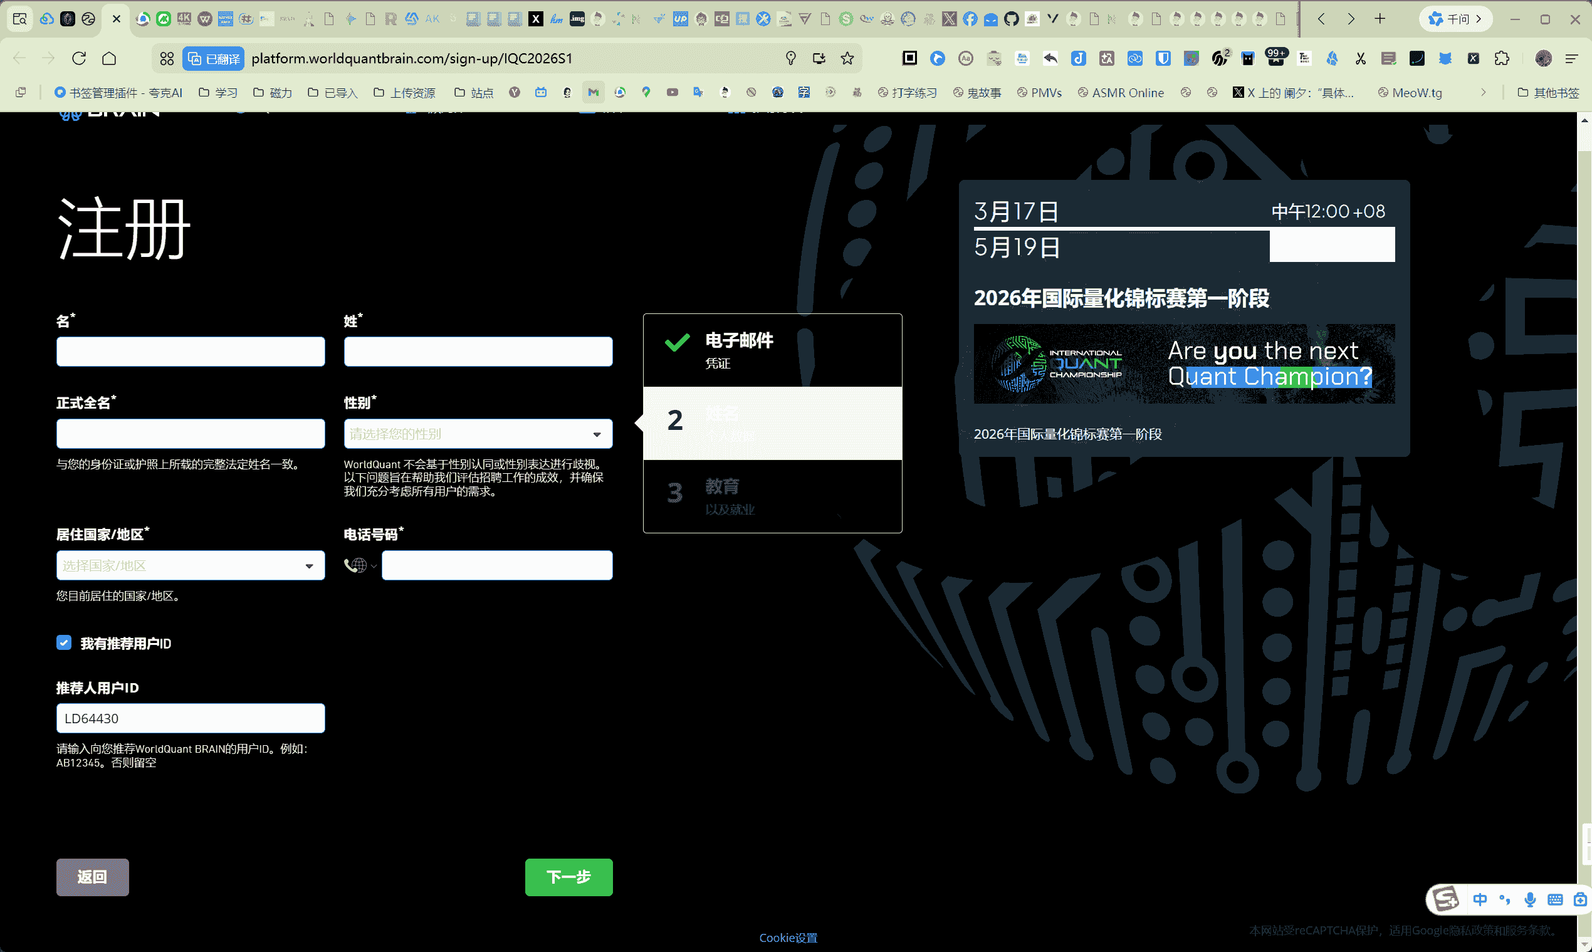Open the YouTube bookmark icon
Viewport: 1592px width, 952px height.
coord(672,92)
